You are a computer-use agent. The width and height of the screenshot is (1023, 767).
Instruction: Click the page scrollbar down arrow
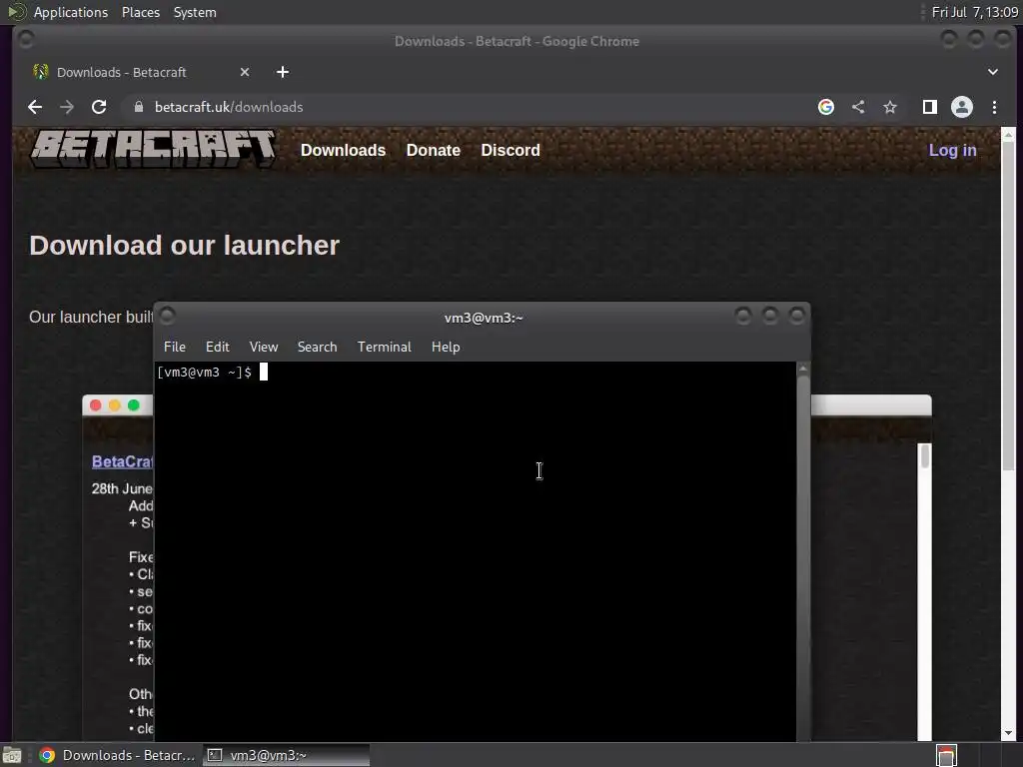1008,733
